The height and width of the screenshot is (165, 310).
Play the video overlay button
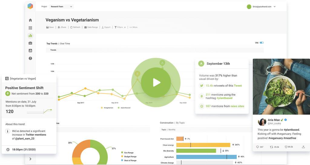pyautogui.click(x=156, y=82)
